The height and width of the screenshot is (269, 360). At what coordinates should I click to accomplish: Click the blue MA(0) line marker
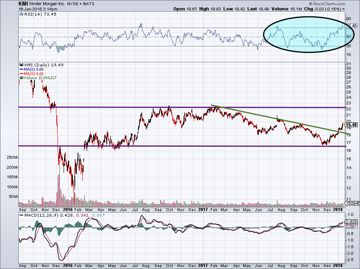[x=22, y=69]
